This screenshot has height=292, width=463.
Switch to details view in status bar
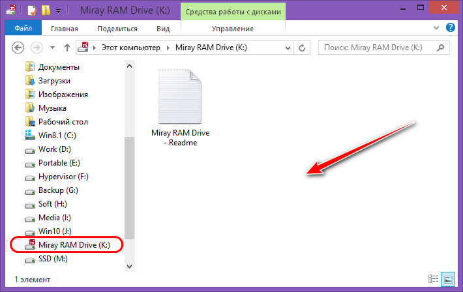click(x=435, y=279)
